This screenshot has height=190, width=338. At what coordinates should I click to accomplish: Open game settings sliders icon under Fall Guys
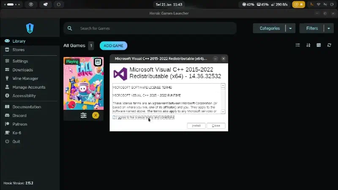pyautogui.click(x=83, y=115)
